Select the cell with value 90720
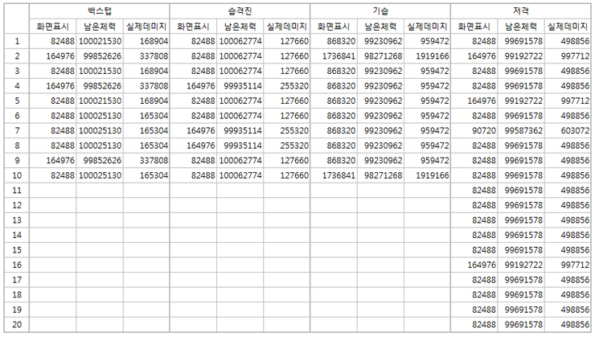 click(x=474, y=130)
